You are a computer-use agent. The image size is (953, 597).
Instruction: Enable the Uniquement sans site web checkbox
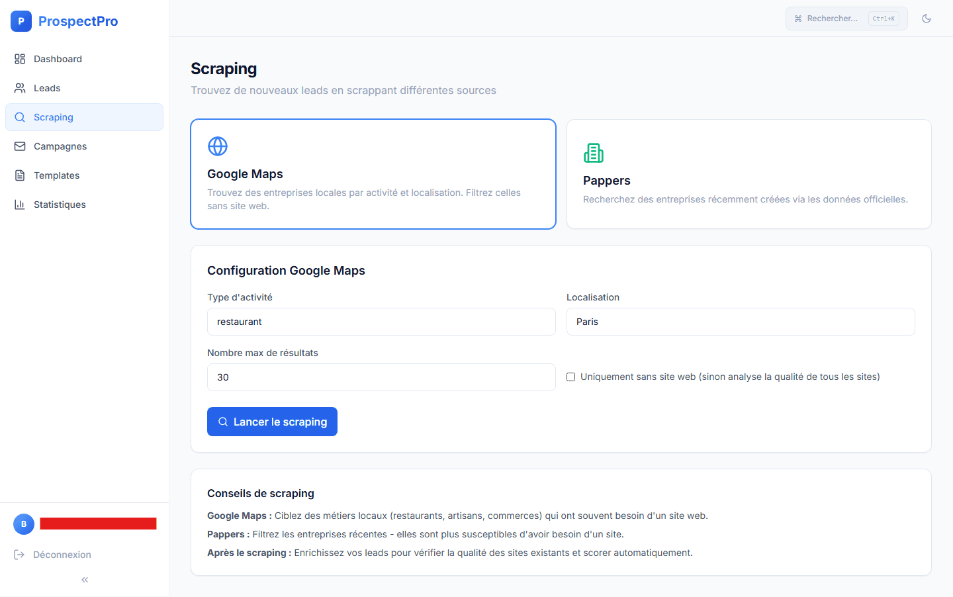coord(570,377)
